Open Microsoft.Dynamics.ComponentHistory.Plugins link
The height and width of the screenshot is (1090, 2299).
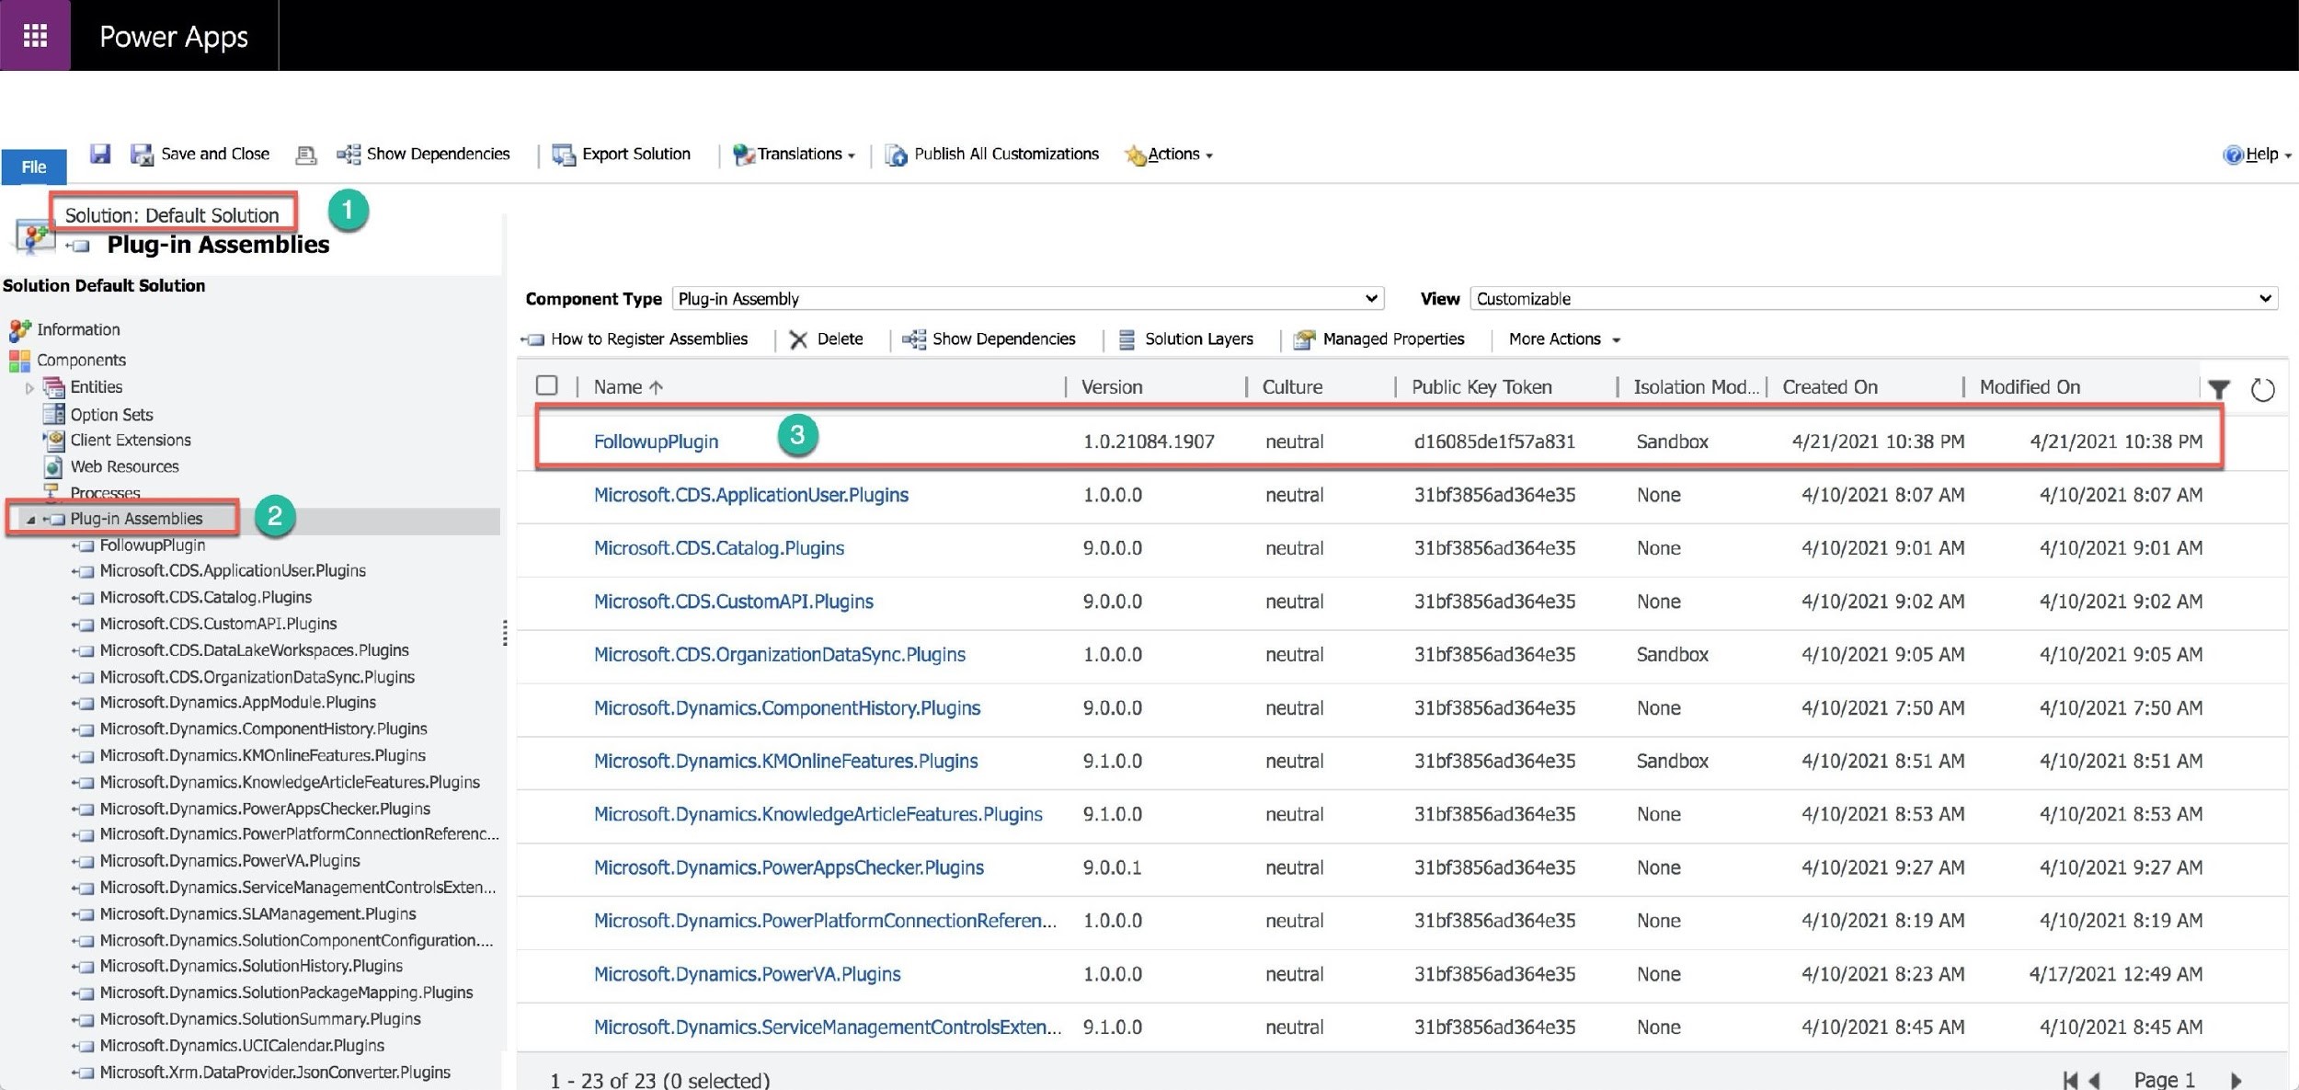(x=786, y=707)
